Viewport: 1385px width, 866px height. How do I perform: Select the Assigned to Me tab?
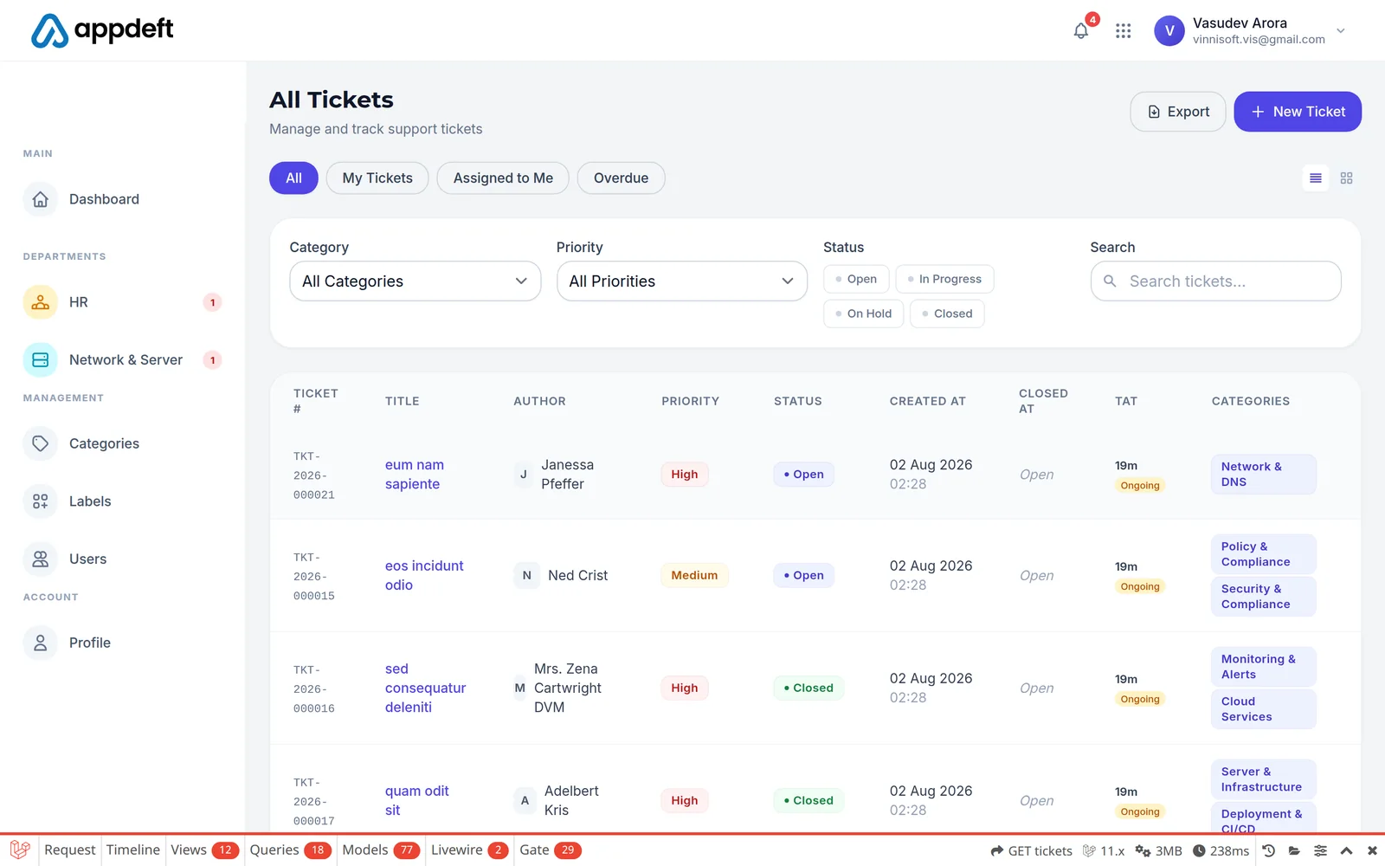point(503,178)
